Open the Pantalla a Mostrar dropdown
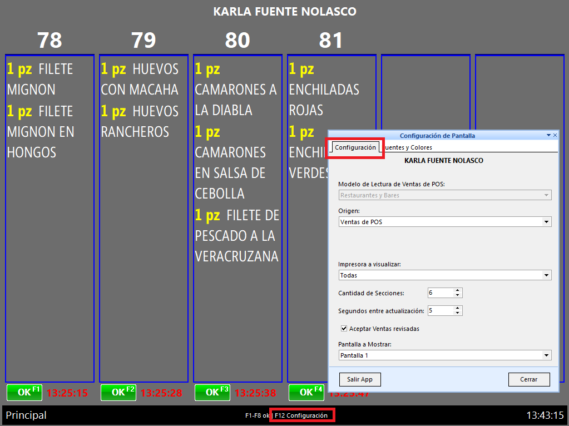 click(547, 355)
